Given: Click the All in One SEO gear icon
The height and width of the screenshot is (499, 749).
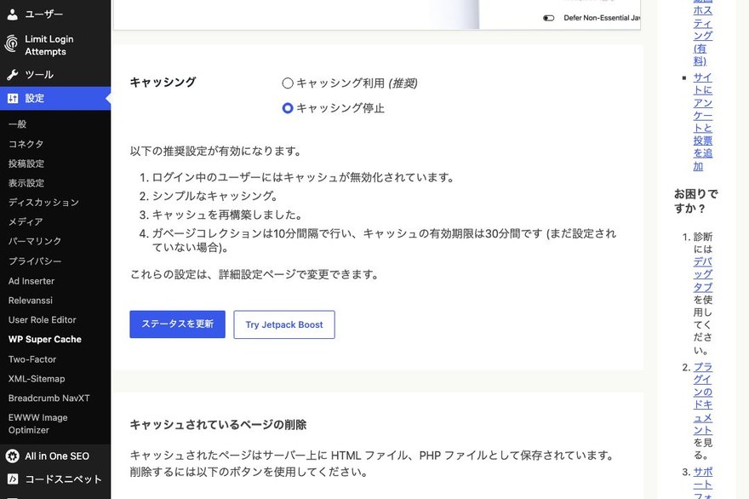Looking at the screenshot, I should [13, 456].
